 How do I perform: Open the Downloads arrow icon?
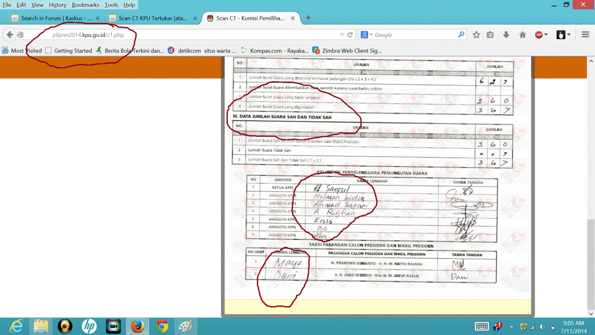(x=506, y=35)
